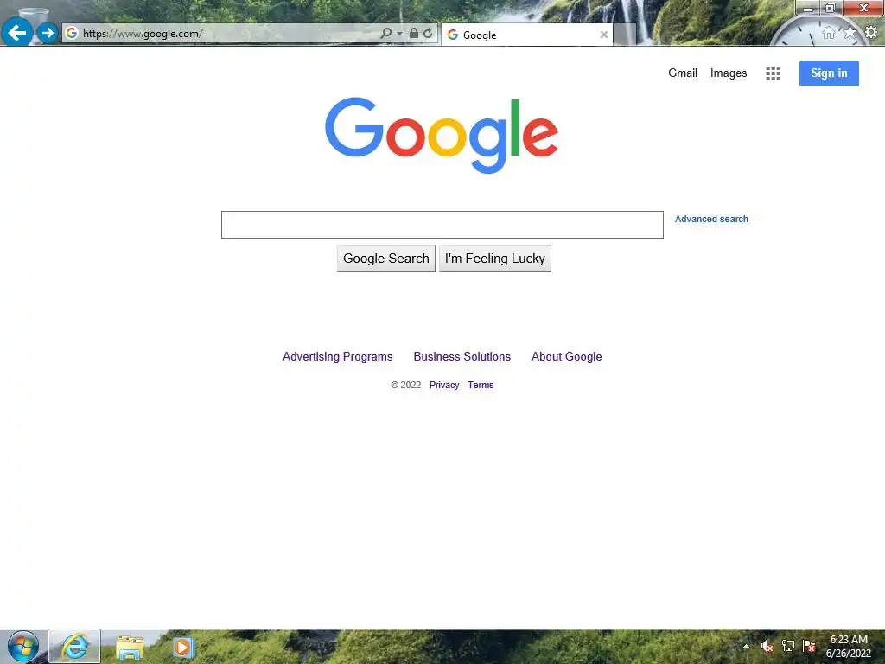
Task: Open Windows Explorer from the taskbar
Action: click(x=130, y=647)
